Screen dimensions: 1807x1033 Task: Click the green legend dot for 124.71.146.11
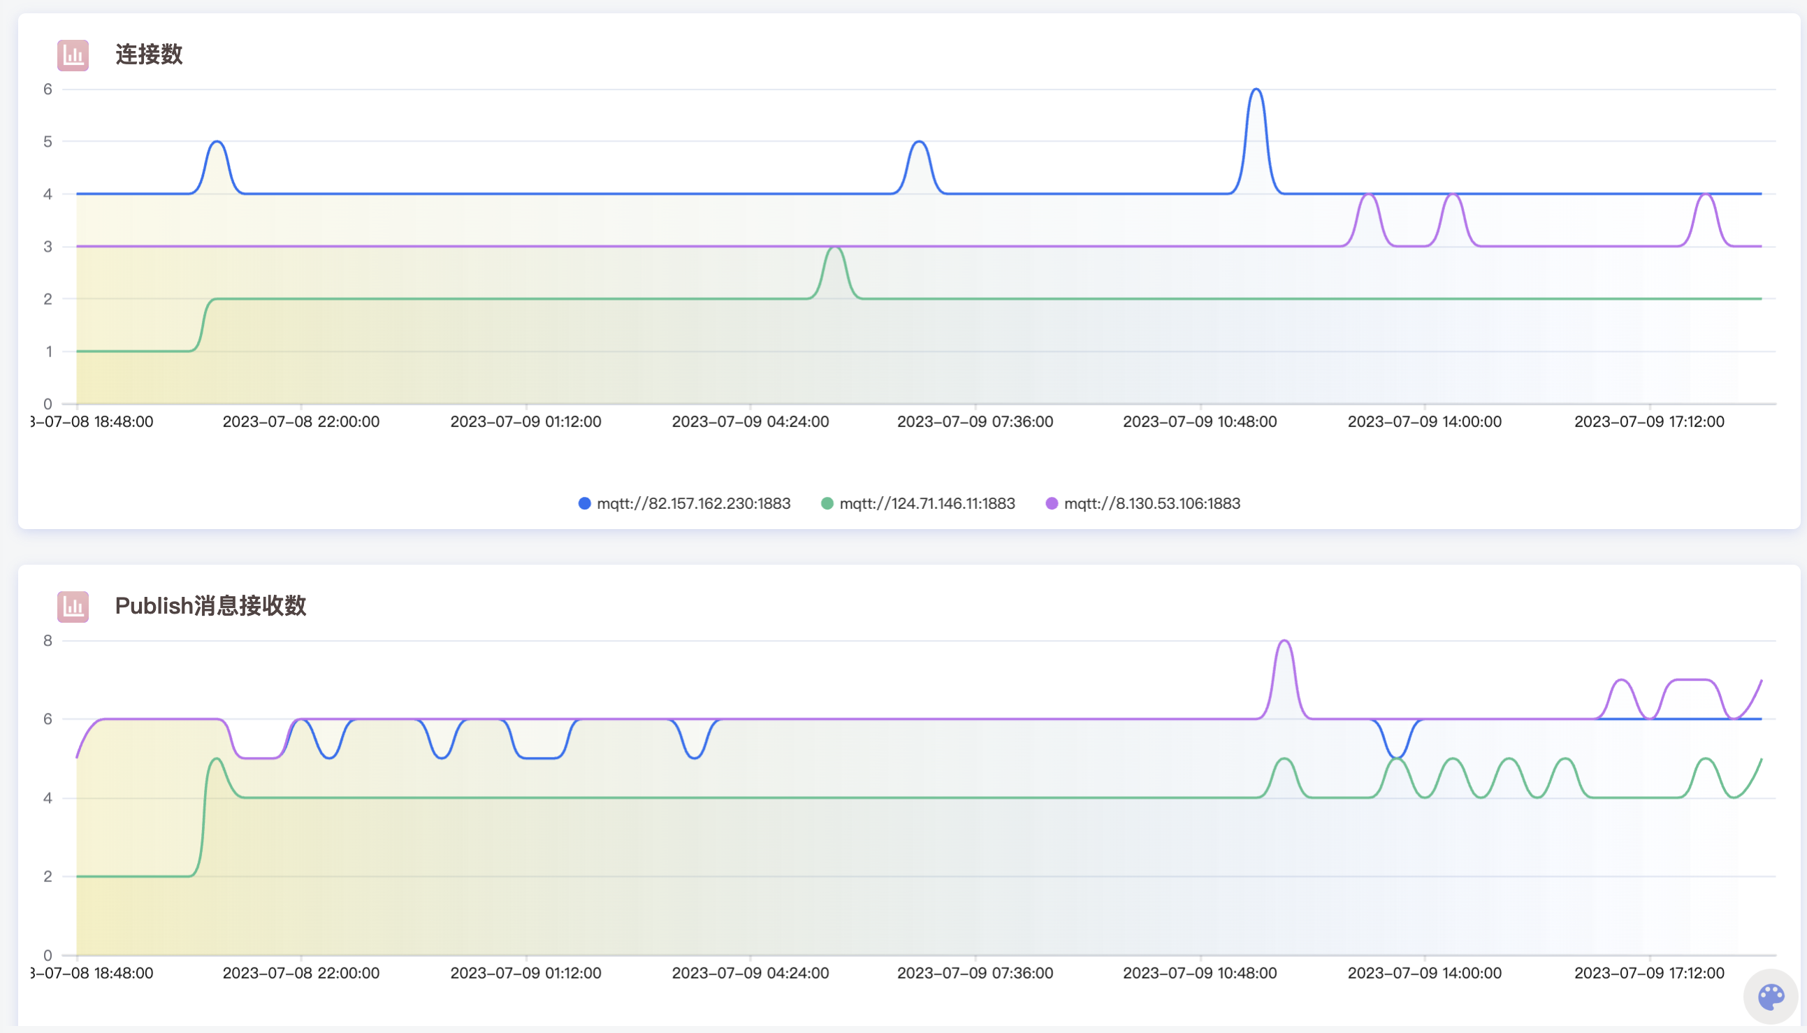827,503
